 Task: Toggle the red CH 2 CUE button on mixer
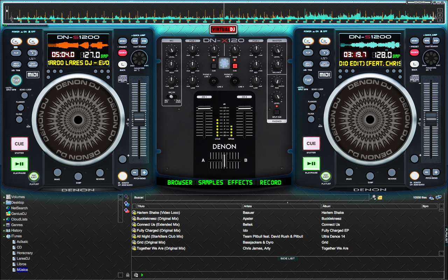click(x=235, y=66)
